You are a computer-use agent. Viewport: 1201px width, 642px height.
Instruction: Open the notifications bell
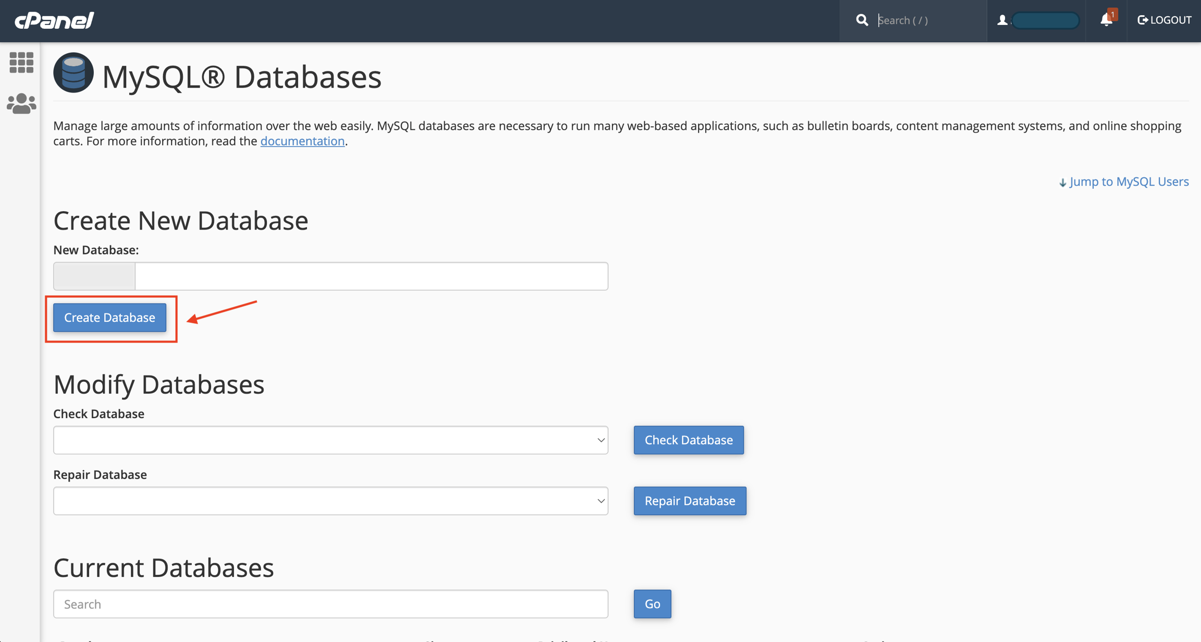(x=1106, y=20)
